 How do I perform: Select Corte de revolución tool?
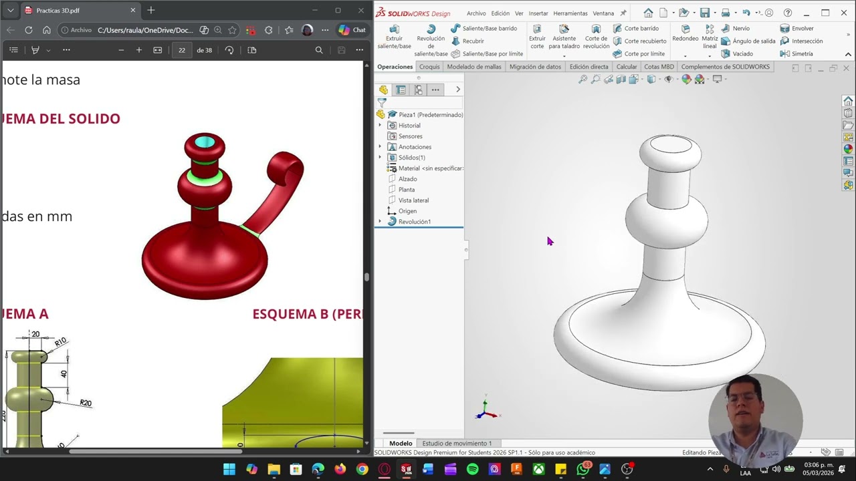(x=596, y=37)
